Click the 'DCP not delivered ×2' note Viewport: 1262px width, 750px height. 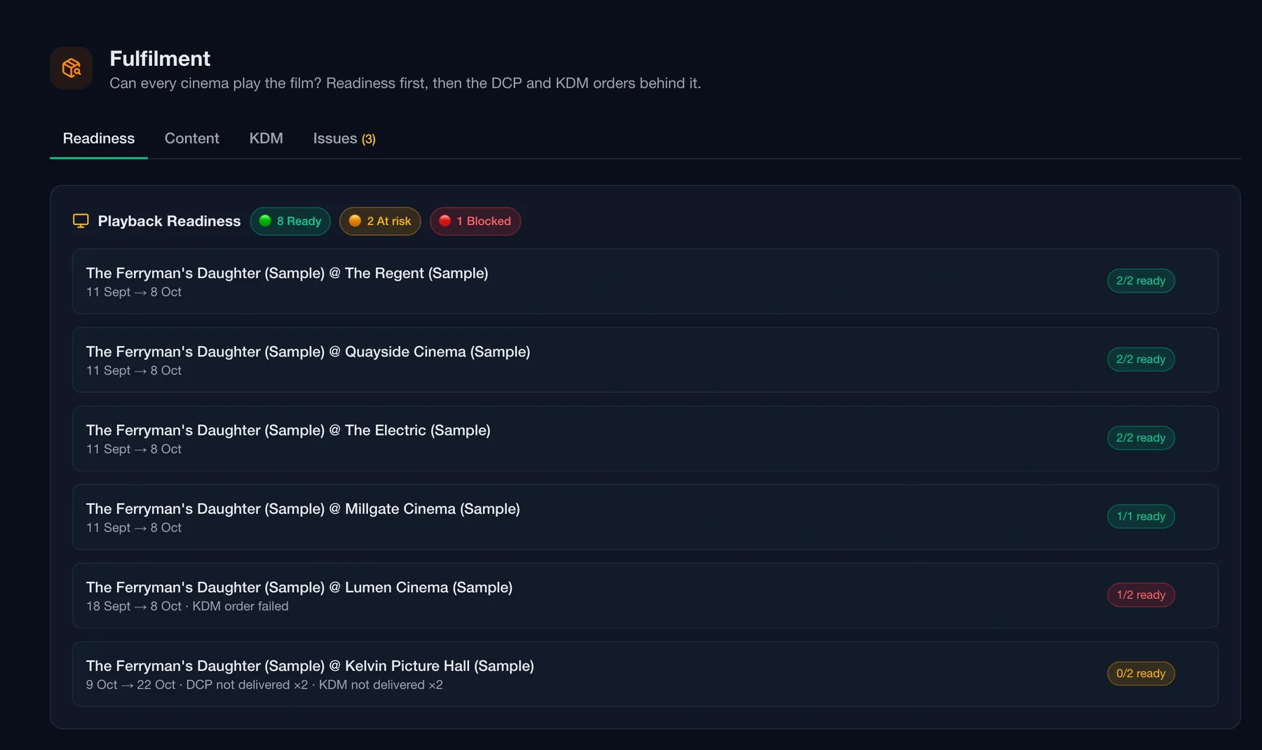(247, 685)
